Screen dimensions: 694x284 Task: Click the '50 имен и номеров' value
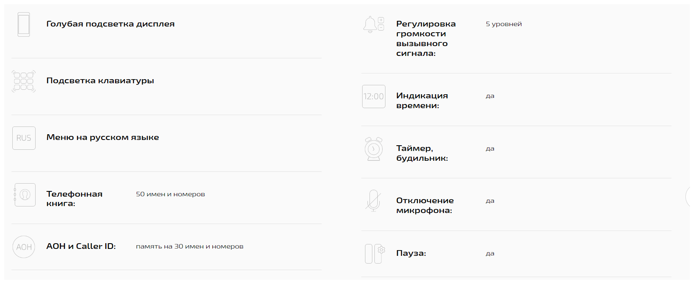pyautogui.click(x=170, y=194)
